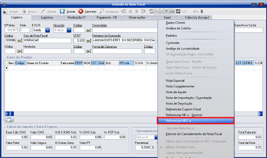267x158 pixels.
Task: Click the Gravar save icon
Action: click(62, 11)
